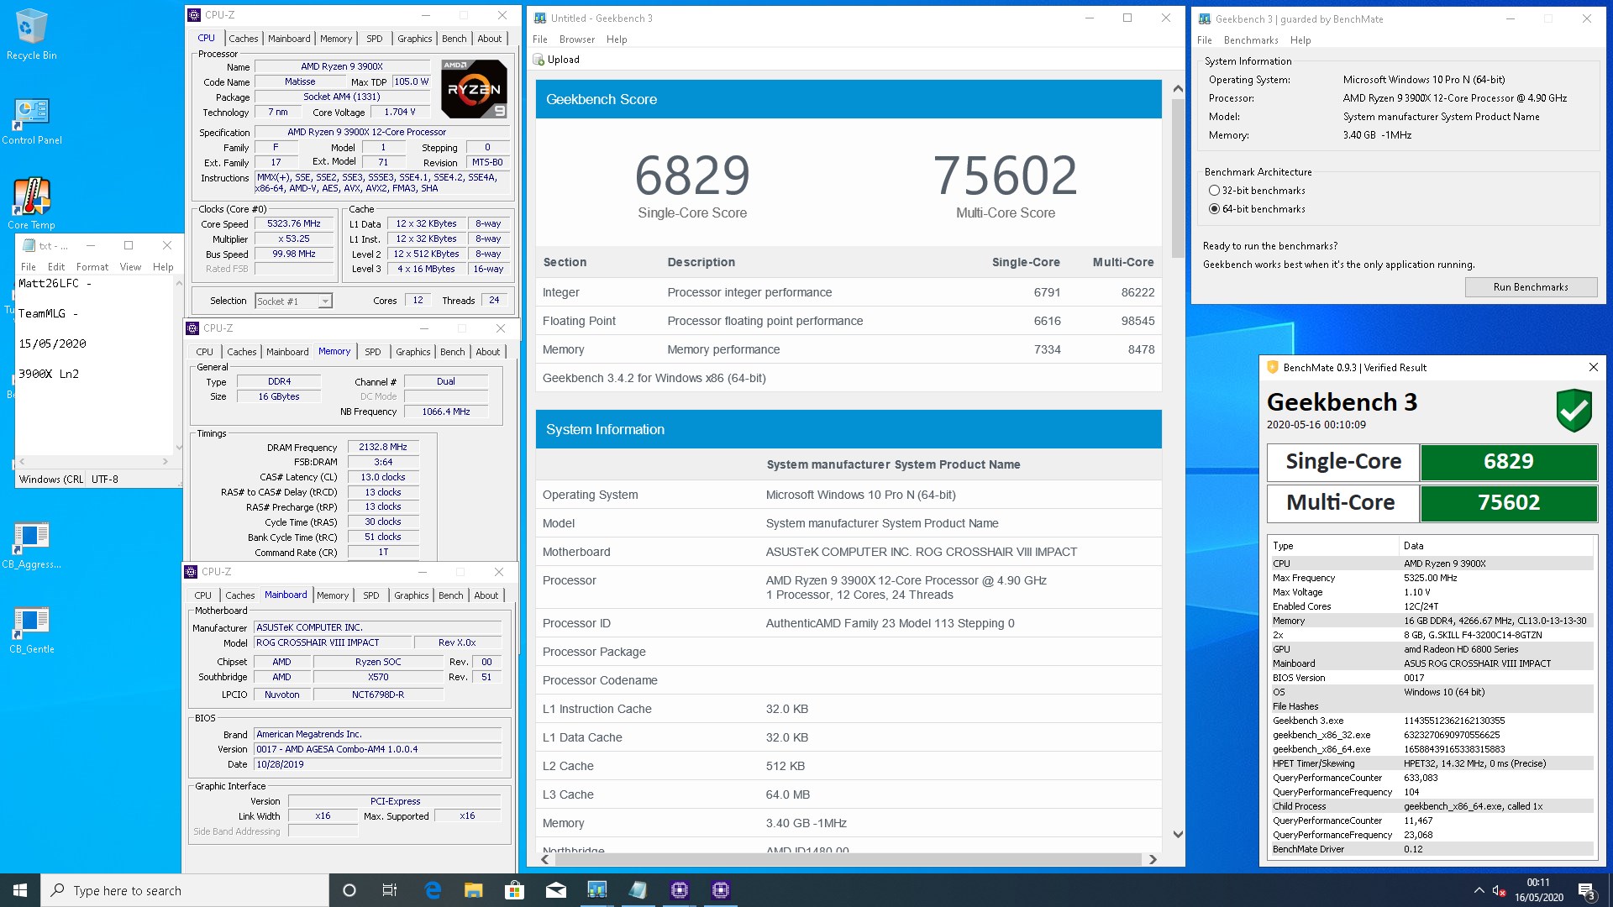Open the Mail app from the taskbar
Image resolution: width=1613 pixels, height=907 pixels.
(x=555, y=890)
